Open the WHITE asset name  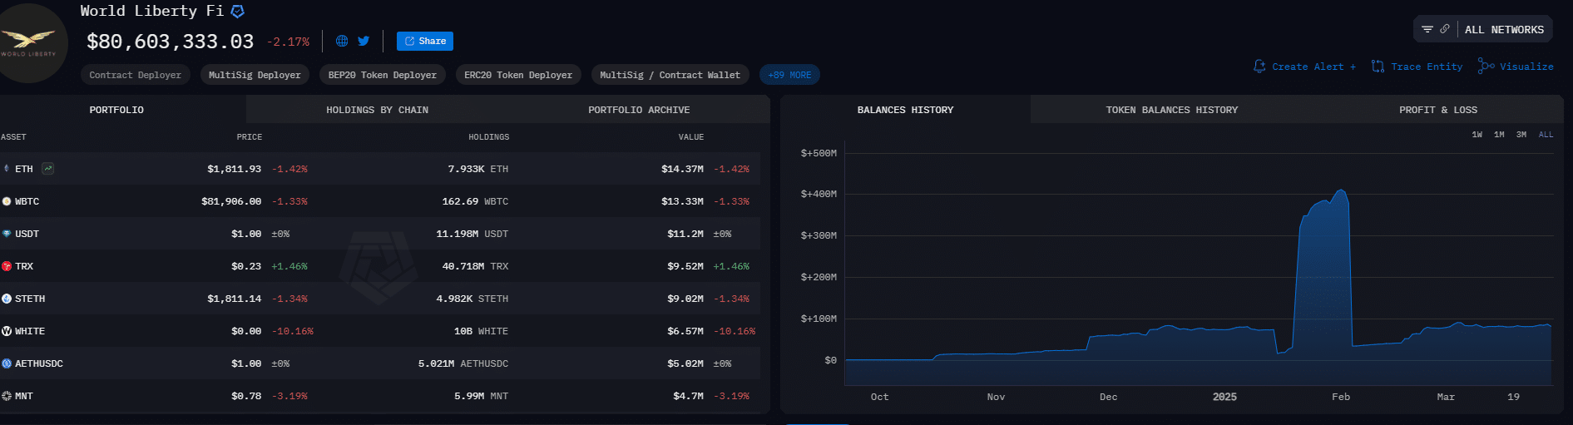[30, 331]
